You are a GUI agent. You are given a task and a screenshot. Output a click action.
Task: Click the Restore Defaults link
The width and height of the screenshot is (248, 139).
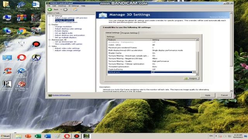(x=219, y=17)
